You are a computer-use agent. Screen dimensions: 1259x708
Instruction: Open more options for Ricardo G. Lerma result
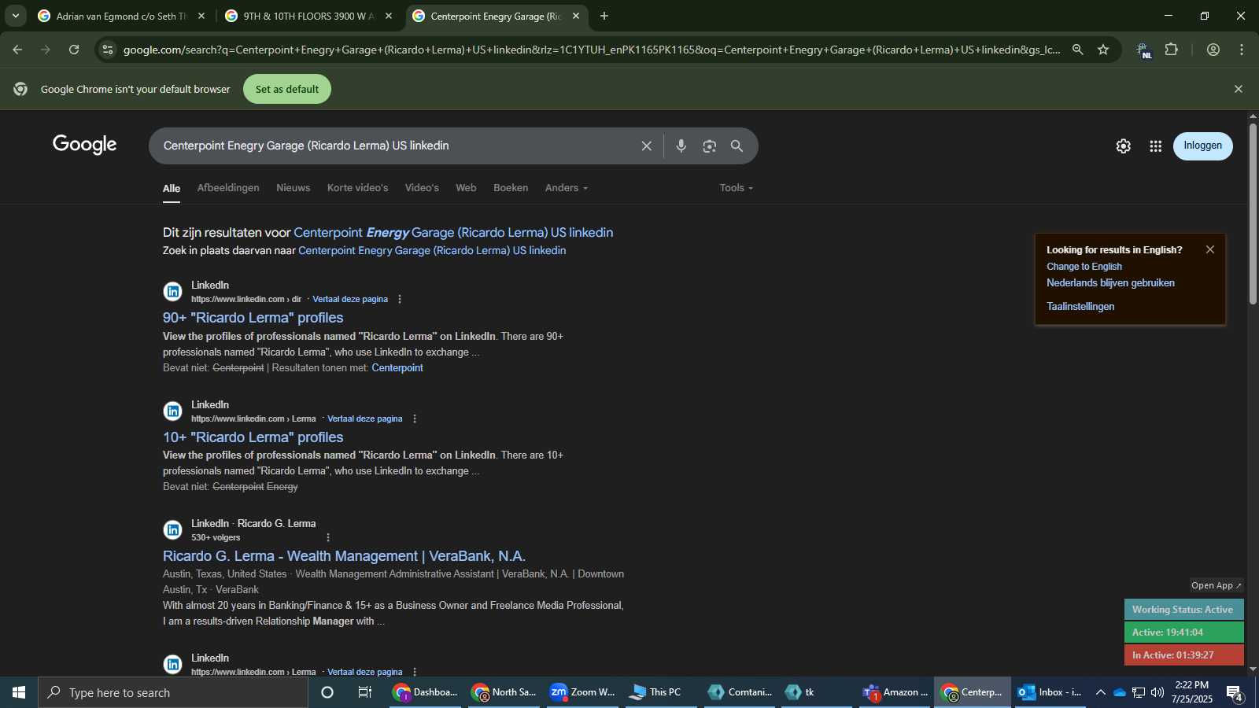[x=328, y=537]
